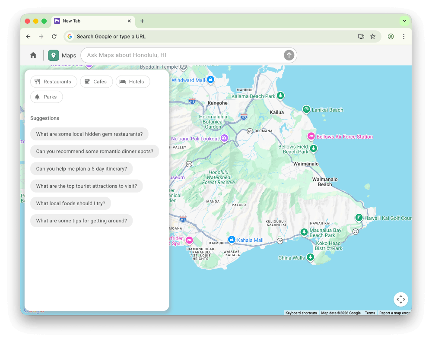Filter by Restaurants chip
Screen dimensions: 432x342
point(54,82)
